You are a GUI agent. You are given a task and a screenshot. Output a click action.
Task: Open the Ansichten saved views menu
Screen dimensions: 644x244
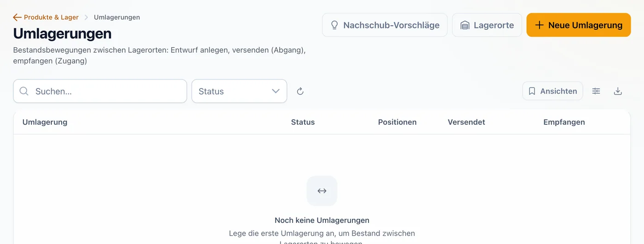click(x=552, y=91)
